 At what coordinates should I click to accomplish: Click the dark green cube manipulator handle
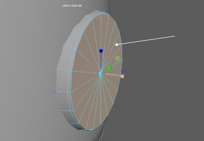click(x=110, y=67)
